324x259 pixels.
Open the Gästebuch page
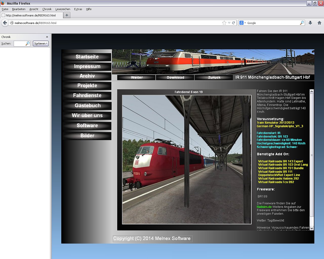pos(87,105)
